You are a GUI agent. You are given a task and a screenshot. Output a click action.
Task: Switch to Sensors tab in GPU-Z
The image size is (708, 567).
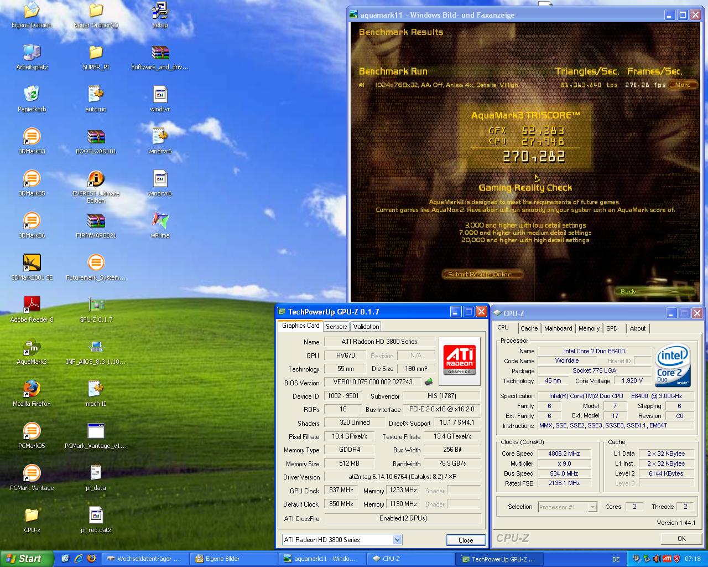pos(336,327)
